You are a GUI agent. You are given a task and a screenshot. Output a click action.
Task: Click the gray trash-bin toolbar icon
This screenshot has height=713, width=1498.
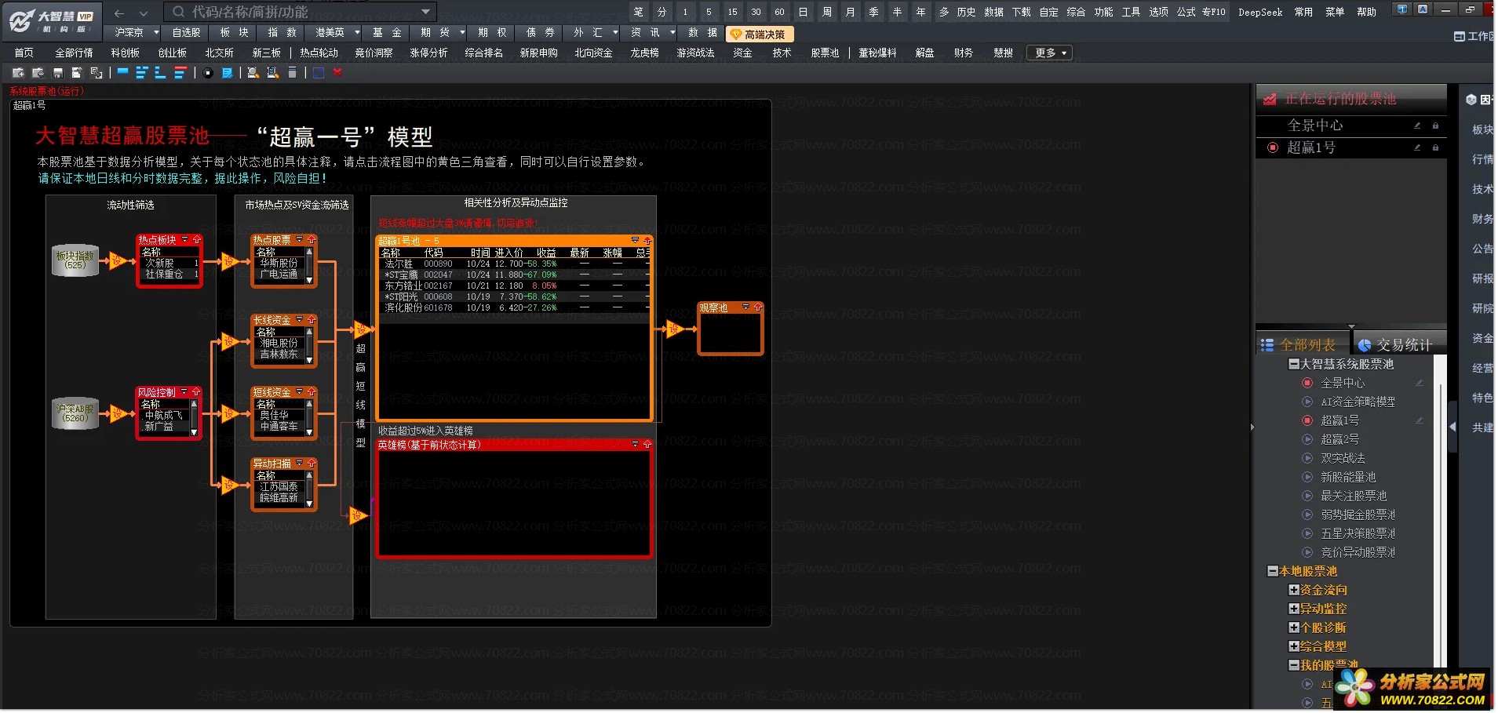pos(292,73)
